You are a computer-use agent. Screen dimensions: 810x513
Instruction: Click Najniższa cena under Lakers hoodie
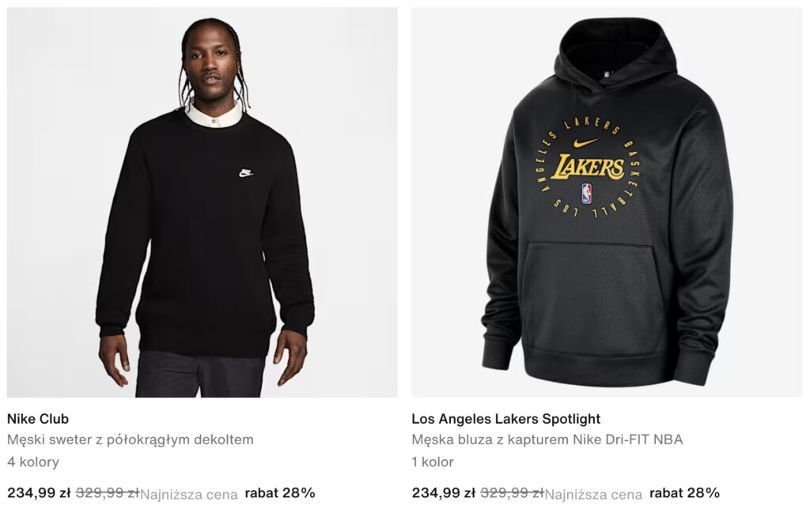point(593,495)
